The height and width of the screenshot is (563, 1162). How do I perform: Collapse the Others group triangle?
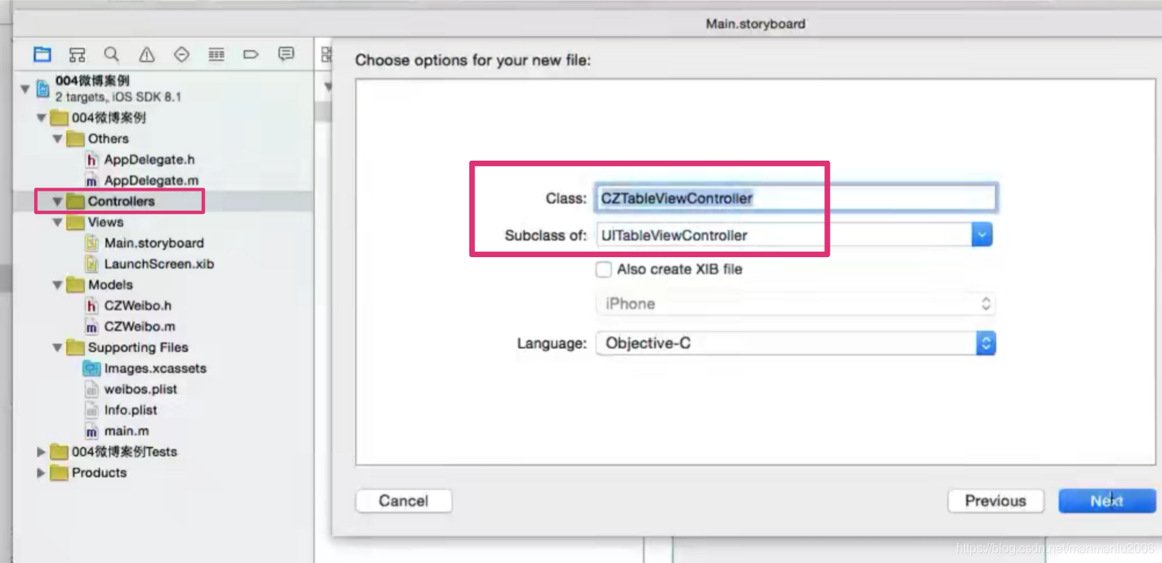(x=57, y=139)
